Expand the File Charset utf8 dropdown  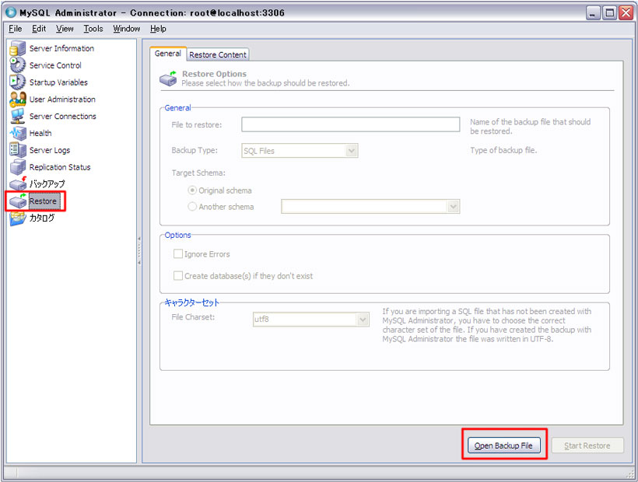coord(363,320)
